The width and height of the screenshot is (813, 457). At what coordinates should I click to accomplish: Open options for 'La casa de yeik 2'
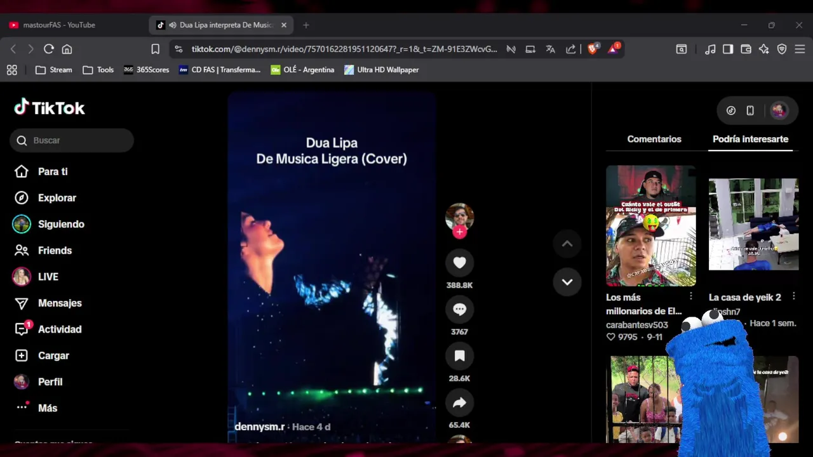coord(794,296)
